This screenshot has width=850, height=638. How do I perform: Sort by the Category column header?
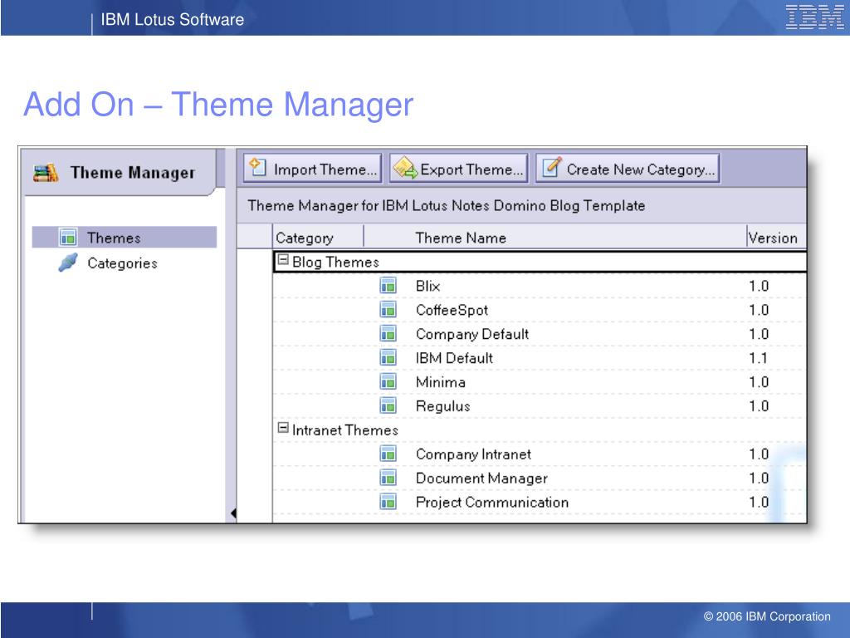(x=318, y=238)
